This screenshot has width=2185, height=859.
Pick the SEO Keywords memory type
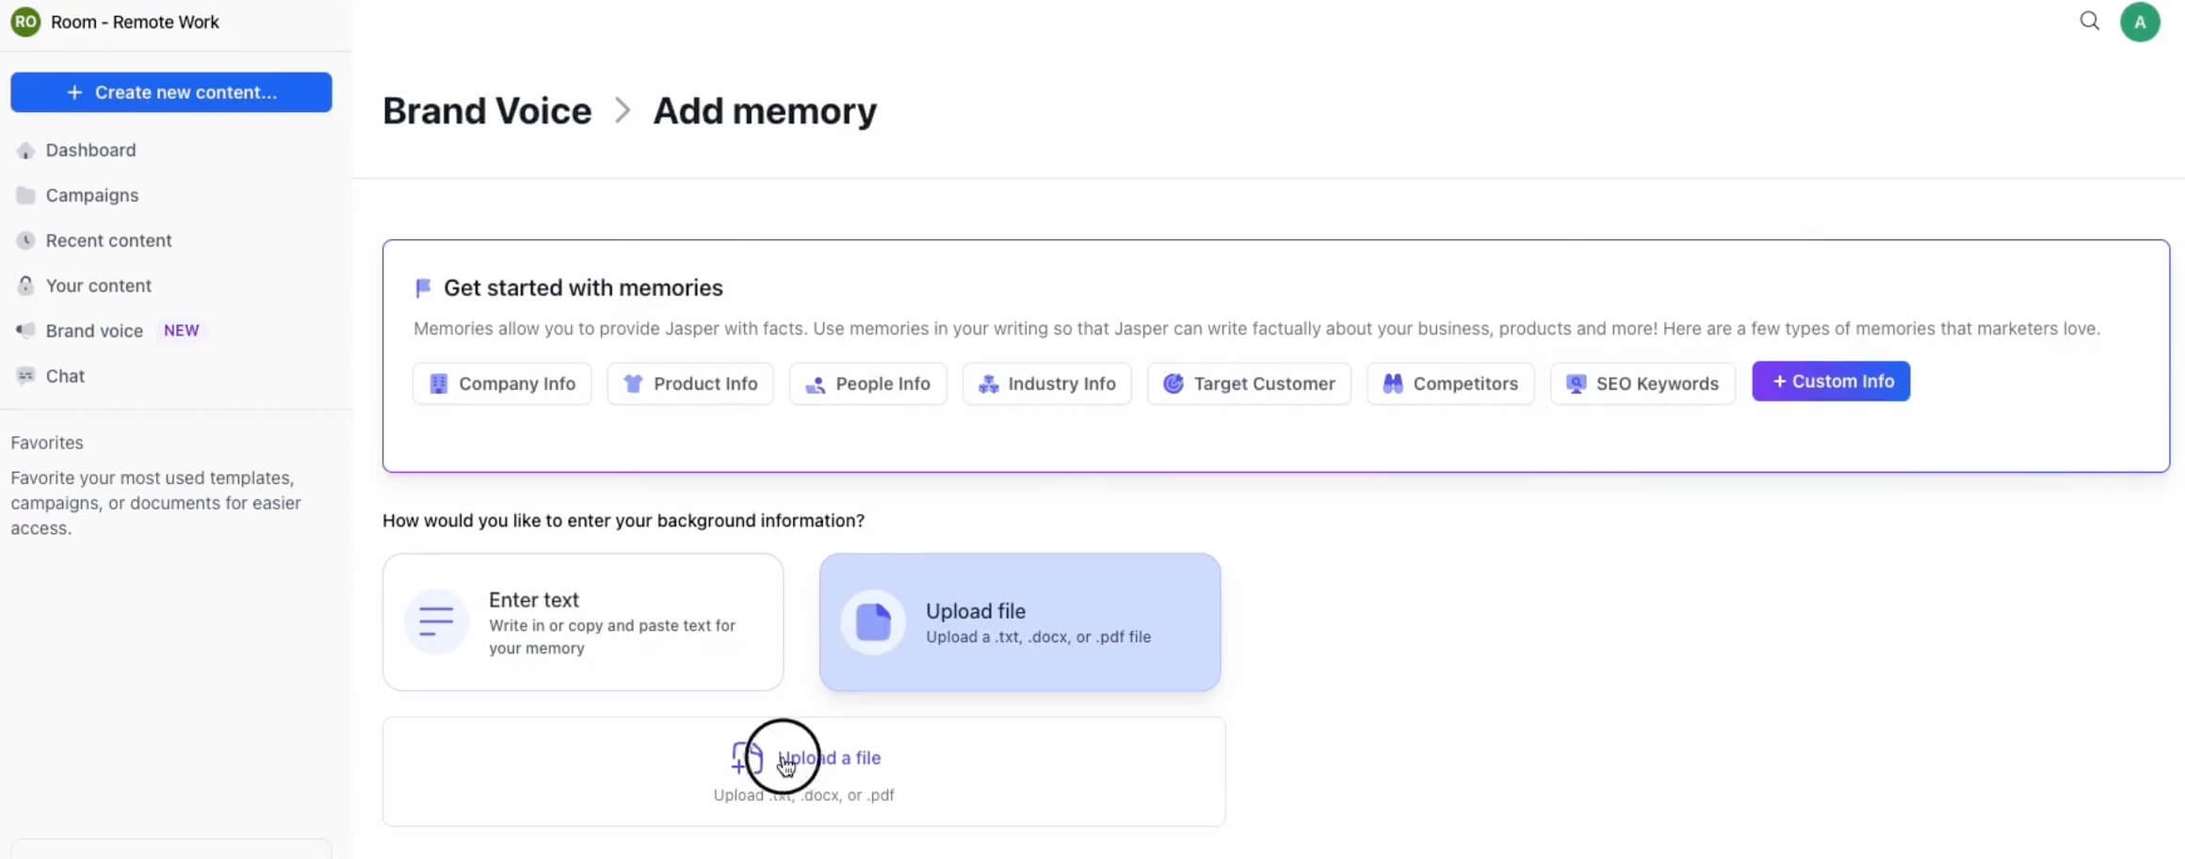pos(1642,384)
